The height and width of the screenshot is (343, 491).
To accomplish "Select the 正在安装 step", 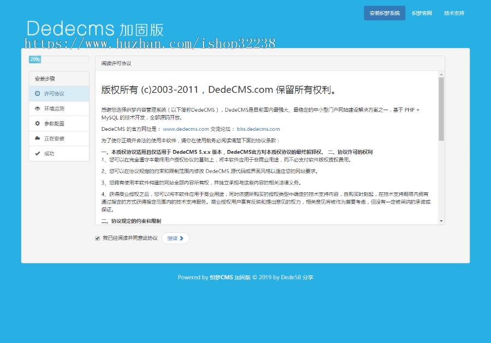I will point(59,139).
